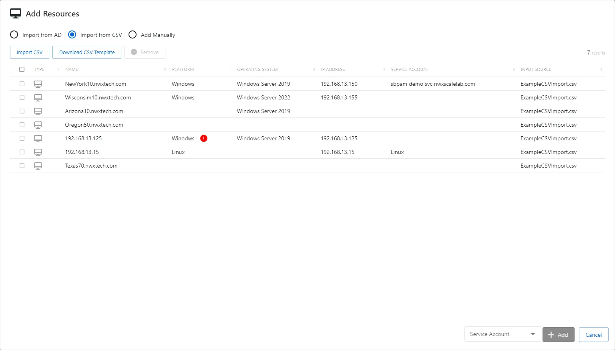Click ExampleCSVImport.csv in the Texas70 row
Image resolution: width=615 pixels, height=350 pixels.
click(x=549, y=166)
